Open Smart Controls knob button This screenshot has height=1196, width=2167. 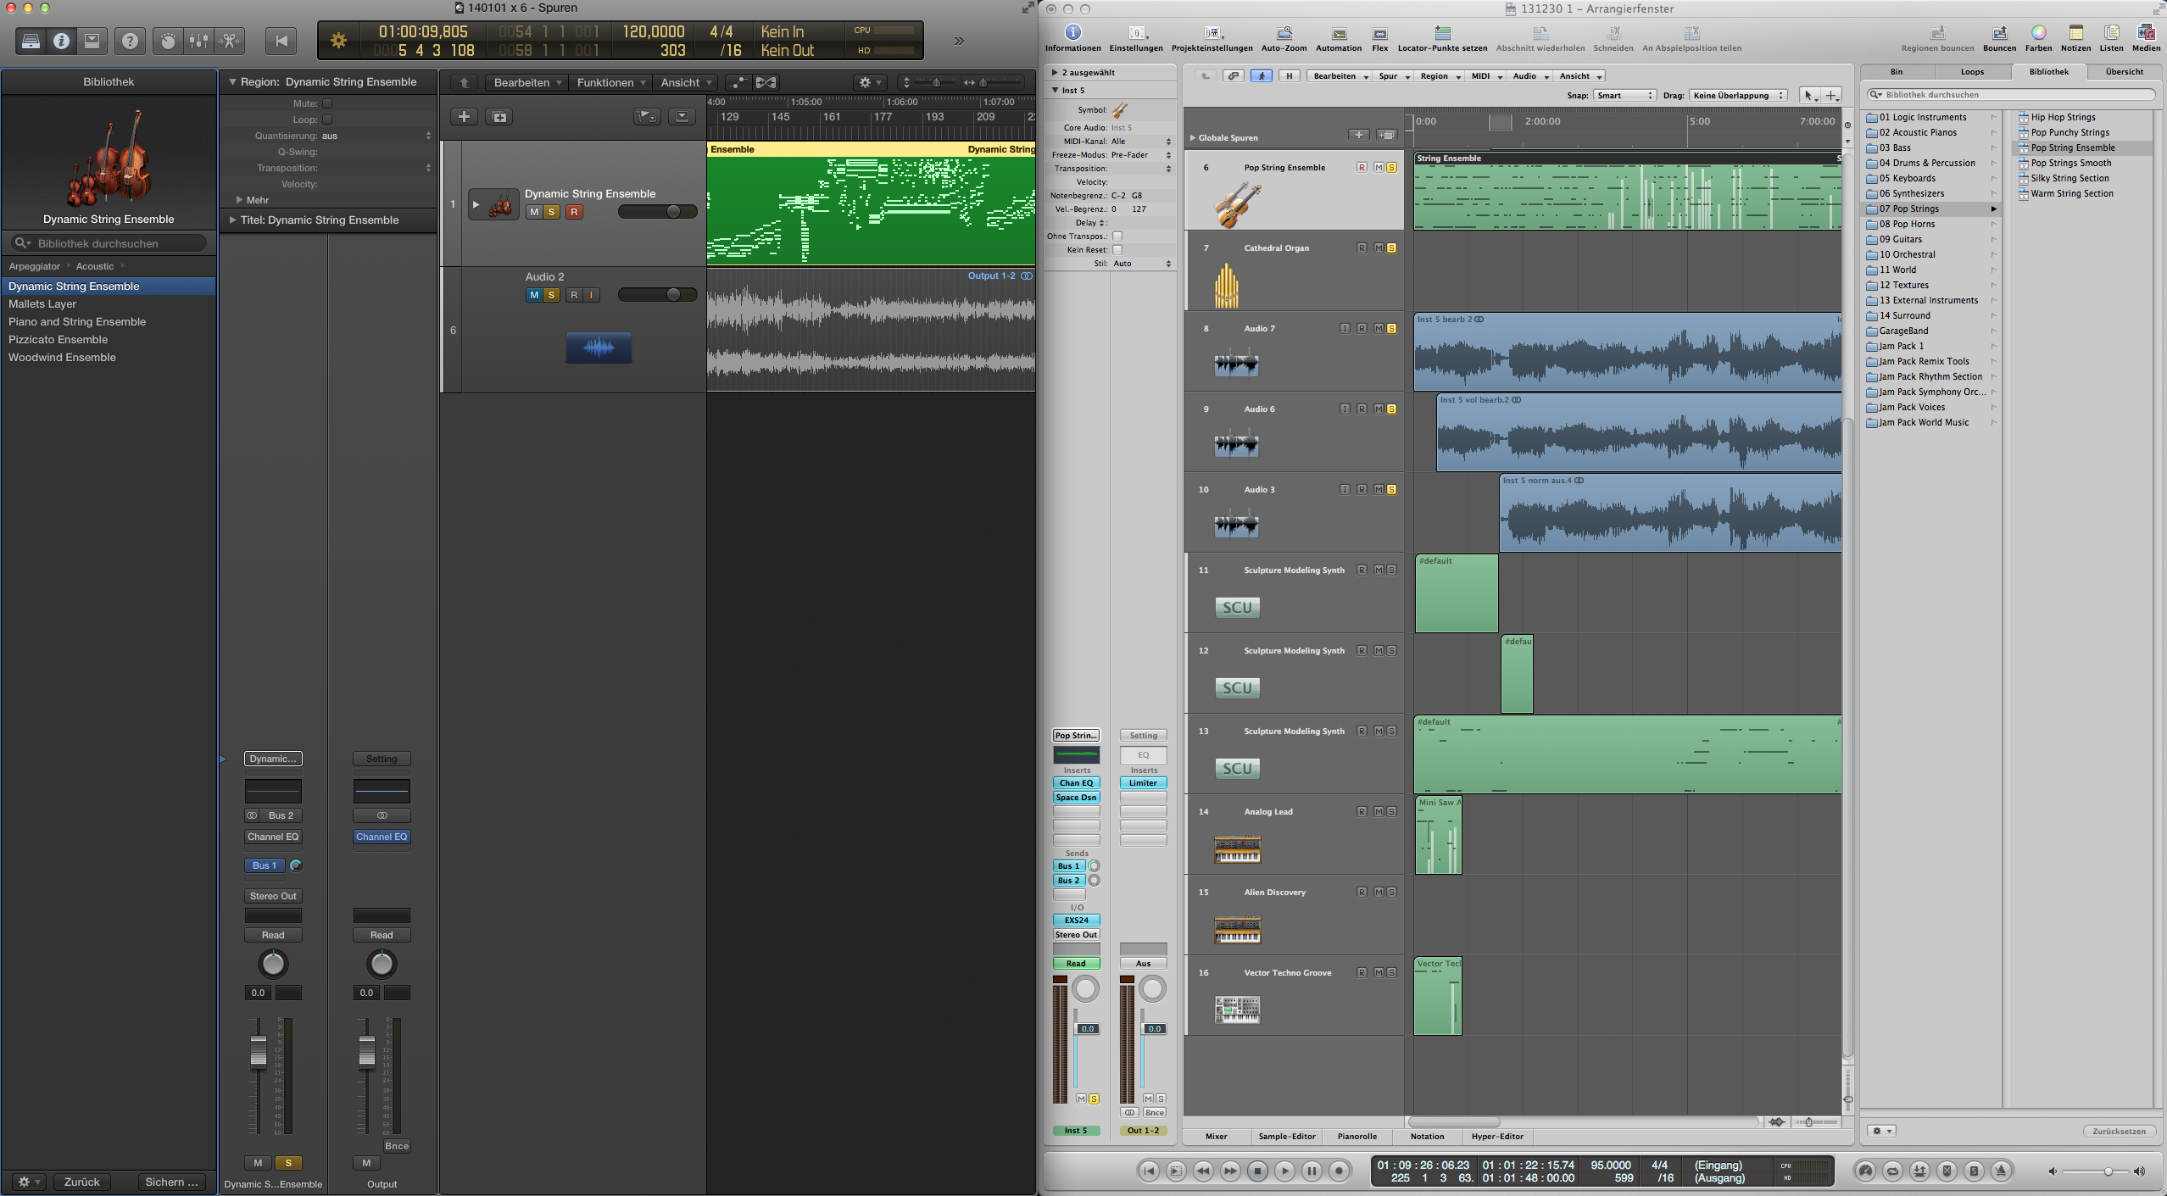click(x=168, y=41)
